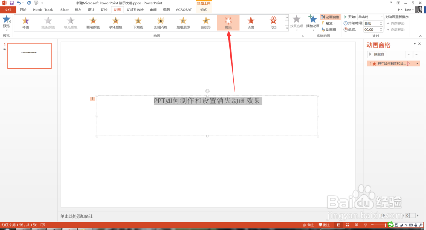The height and width of the screenshot is (230, 426).
Task: Click the 预览 (Preview) star icon
Action: click(6, 20)
